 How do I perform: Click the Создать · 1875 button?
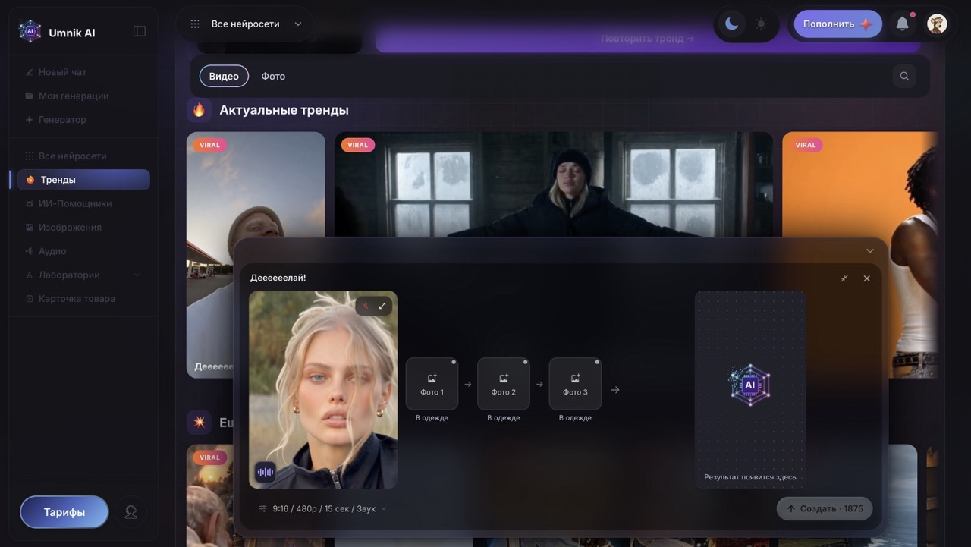[825, 508]
